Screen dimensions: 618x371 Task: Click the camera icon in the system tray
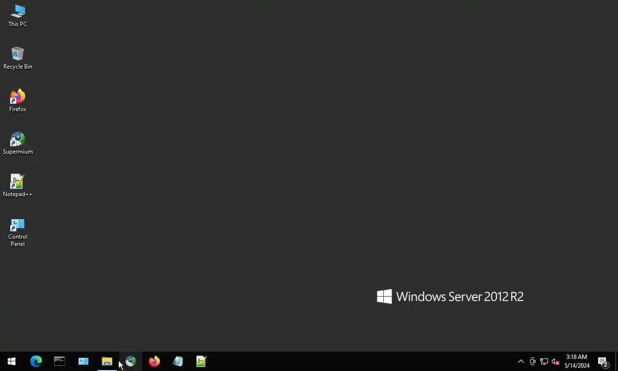point(533,361)
